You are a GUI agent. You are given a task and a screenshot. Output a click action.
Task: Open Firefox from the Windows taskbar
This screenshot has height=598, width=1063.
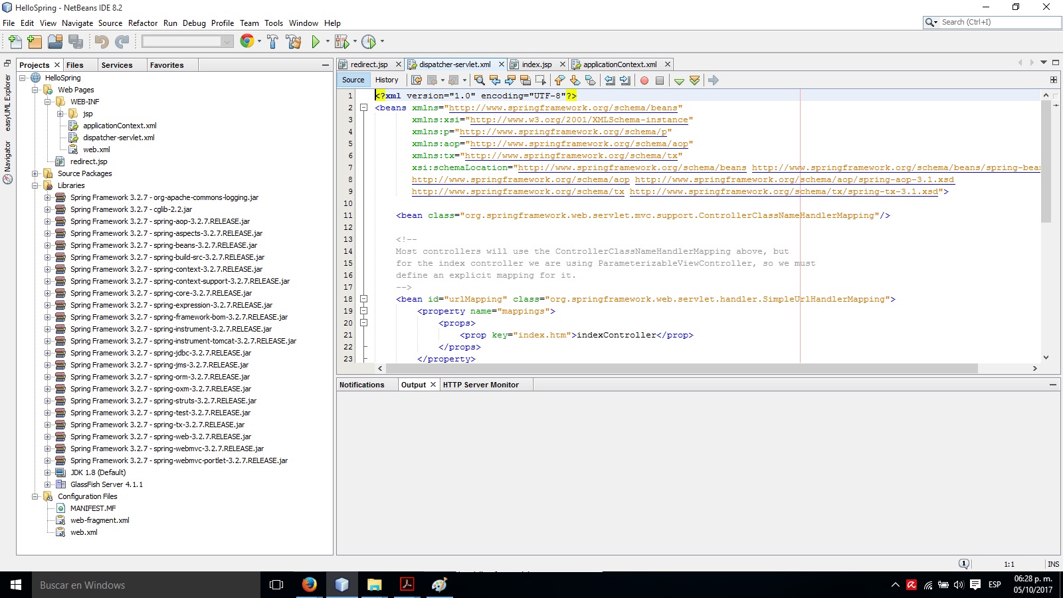pyautogui.click(x=310, y=585)
